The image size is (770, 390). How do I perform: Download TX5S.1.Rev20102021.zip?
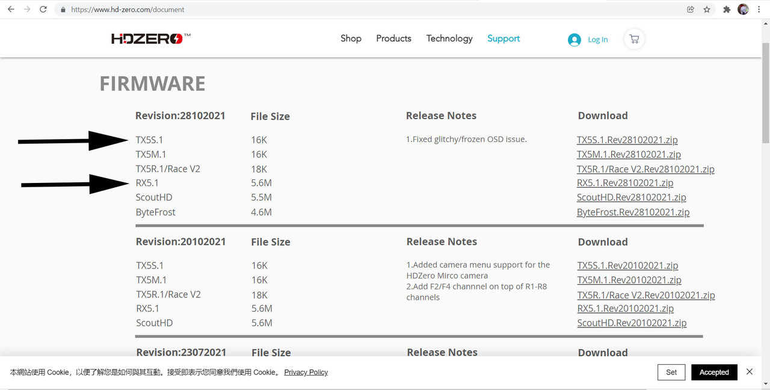point(627,265)
